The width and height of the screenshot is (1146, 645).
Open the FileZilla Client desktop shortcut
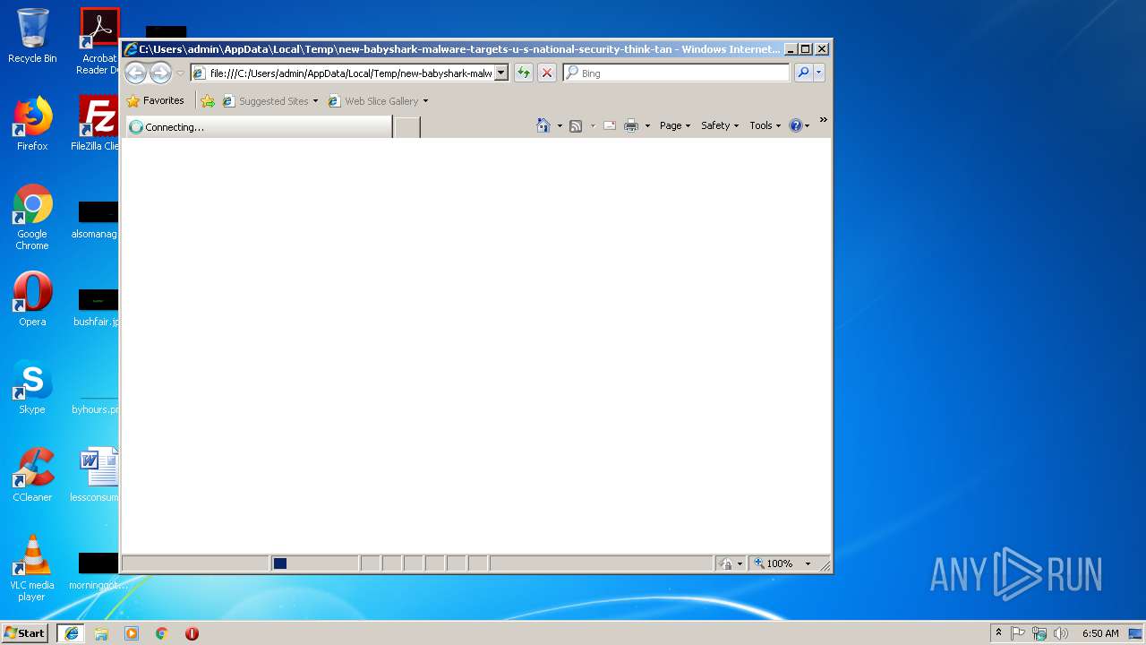(97, 124)
